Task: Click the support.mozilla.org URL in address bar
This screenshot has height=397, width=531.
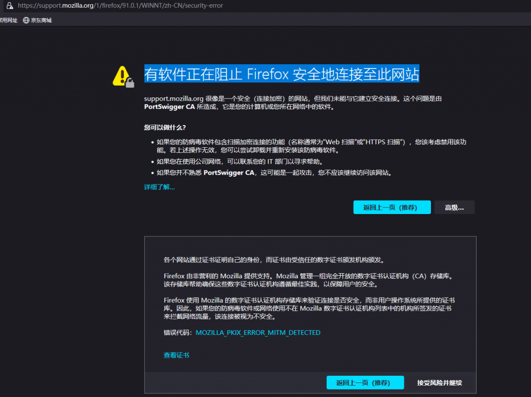Action: (120, 5)
